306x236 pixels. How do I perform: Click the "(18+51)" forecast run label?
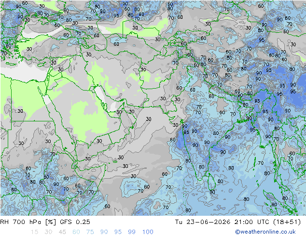point(287,222)
